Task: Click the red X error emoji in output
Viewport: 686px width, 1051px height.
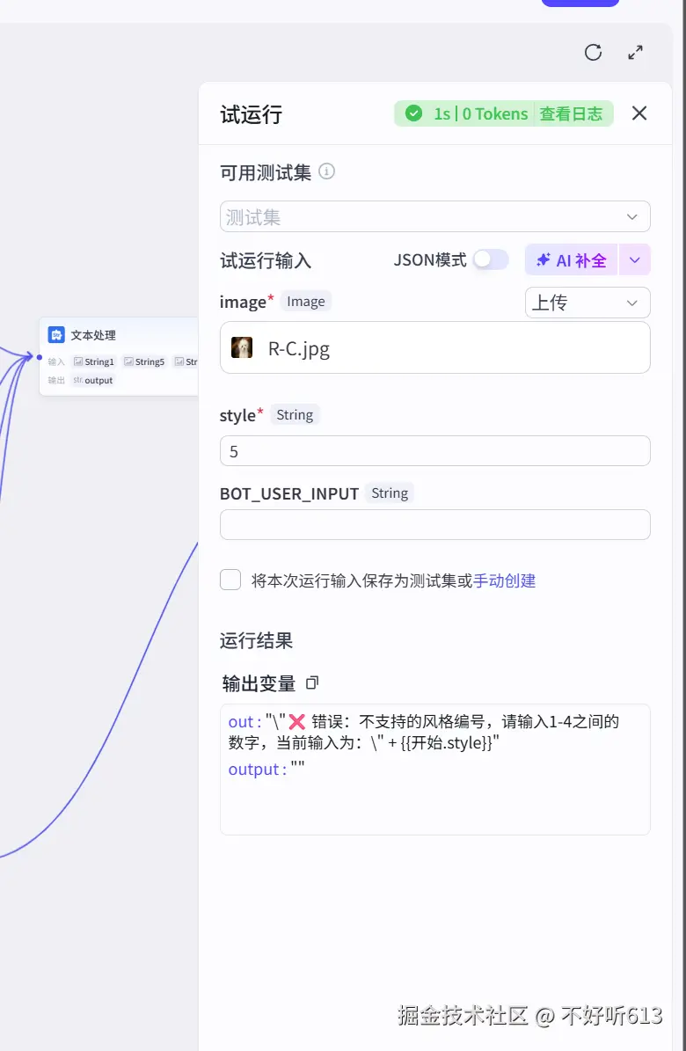Action: coord(297,722)
